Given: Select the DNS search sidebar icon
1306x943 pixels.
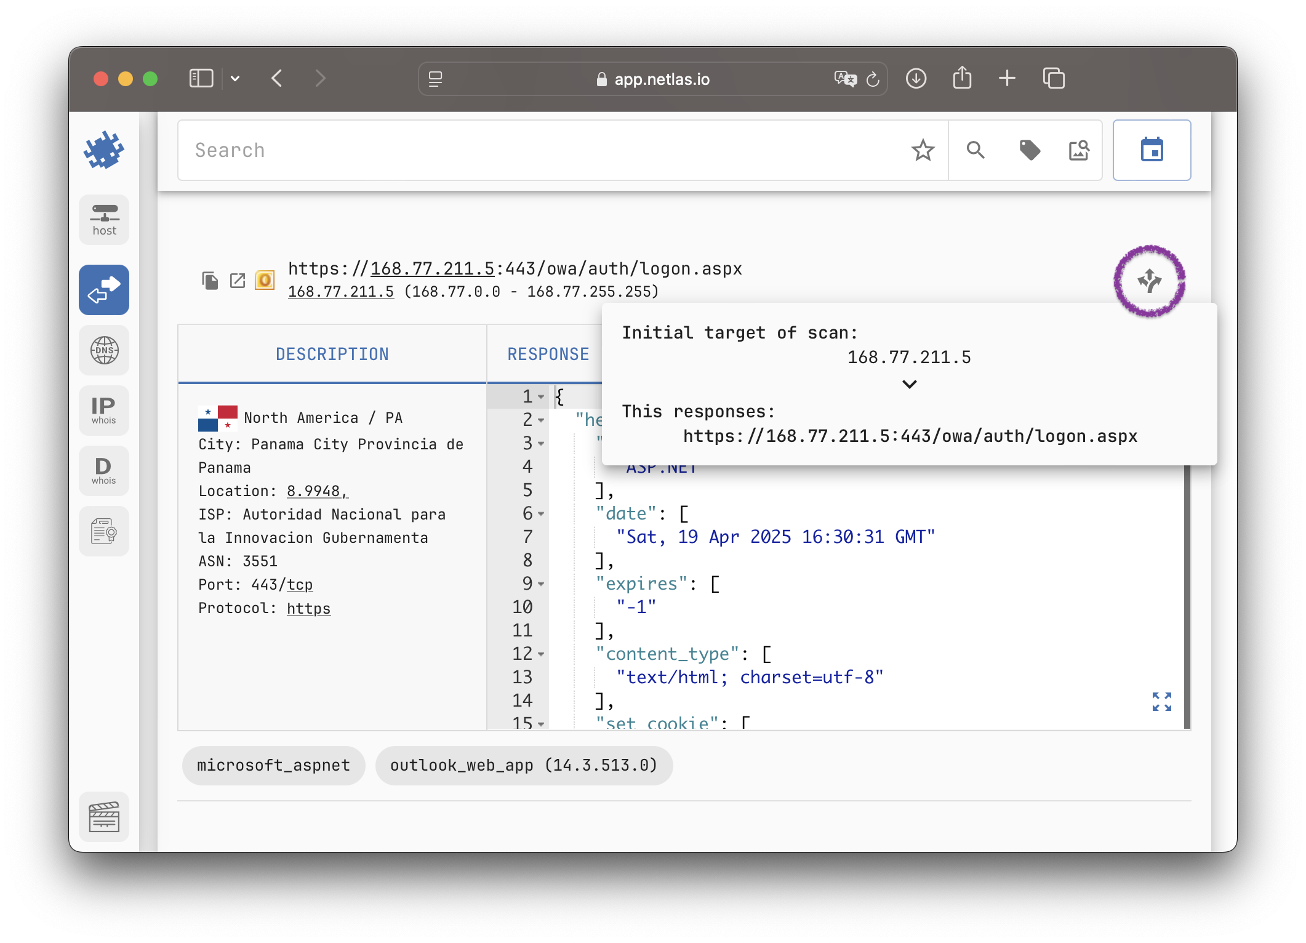Looking at the screenshot, I should pos(104,350).
